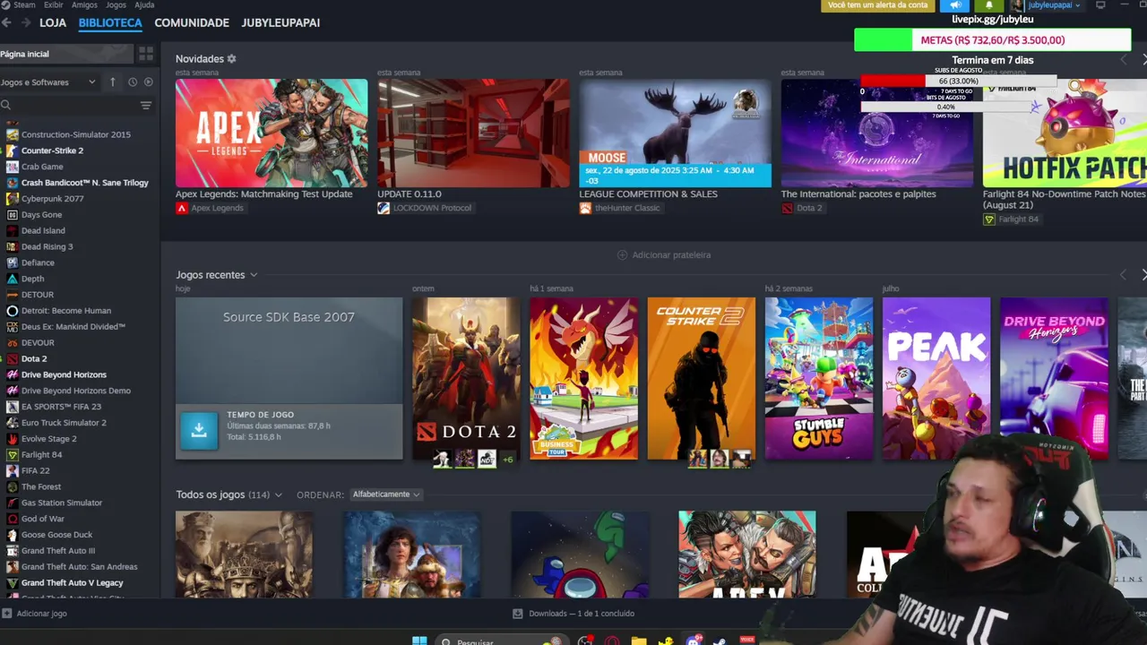The width and height of the screenshot is (1147, 645).
Task: Open the PEAK recent game cover
Action: click(x=936, y=378)
